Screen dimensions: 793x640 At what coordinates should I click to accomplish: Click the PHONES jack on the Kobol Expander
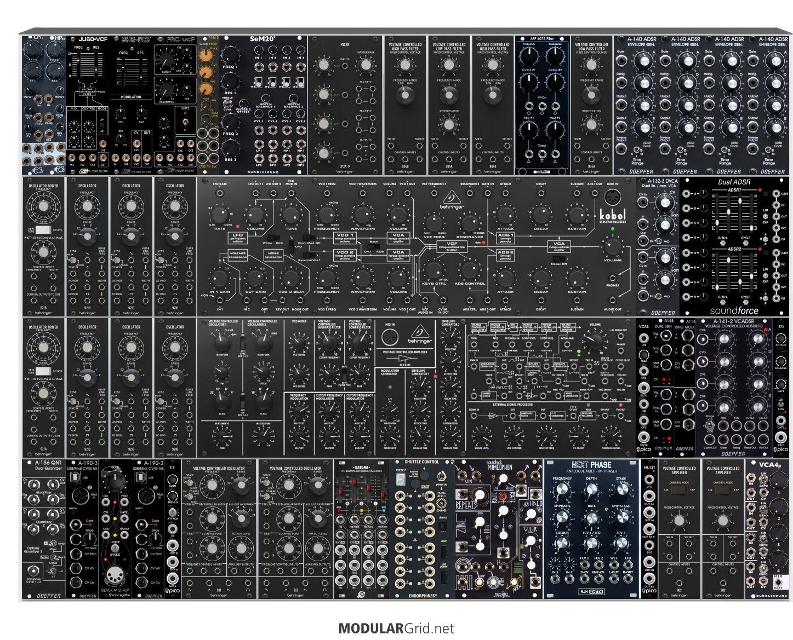point(613,278)
